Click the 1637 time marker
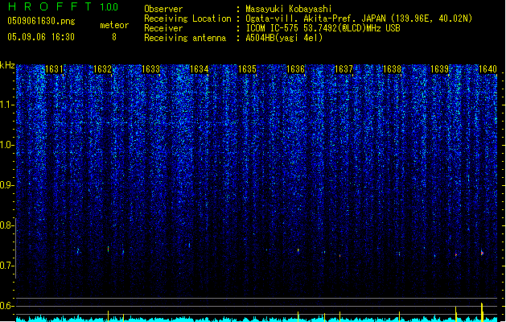506x322 pixels. tap(344, 69)
